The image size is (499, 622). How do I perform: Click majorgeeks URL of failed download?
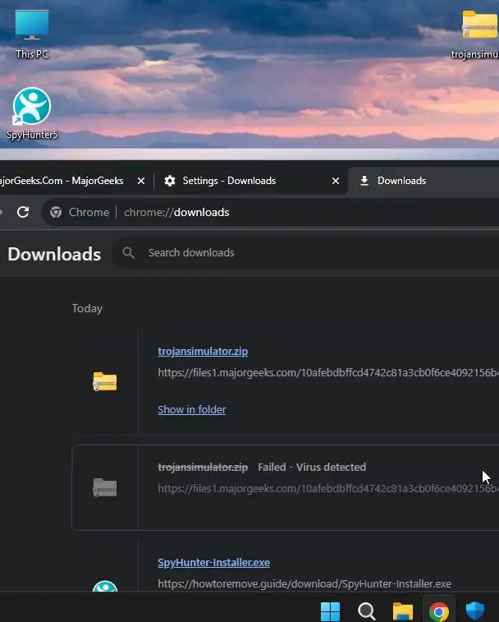click(328, 489)
